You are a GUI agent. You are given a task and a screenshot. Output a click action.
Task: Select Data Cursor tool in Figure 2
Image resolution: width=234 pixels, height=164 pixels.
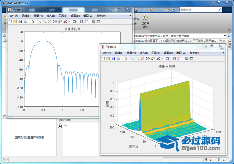153,59
